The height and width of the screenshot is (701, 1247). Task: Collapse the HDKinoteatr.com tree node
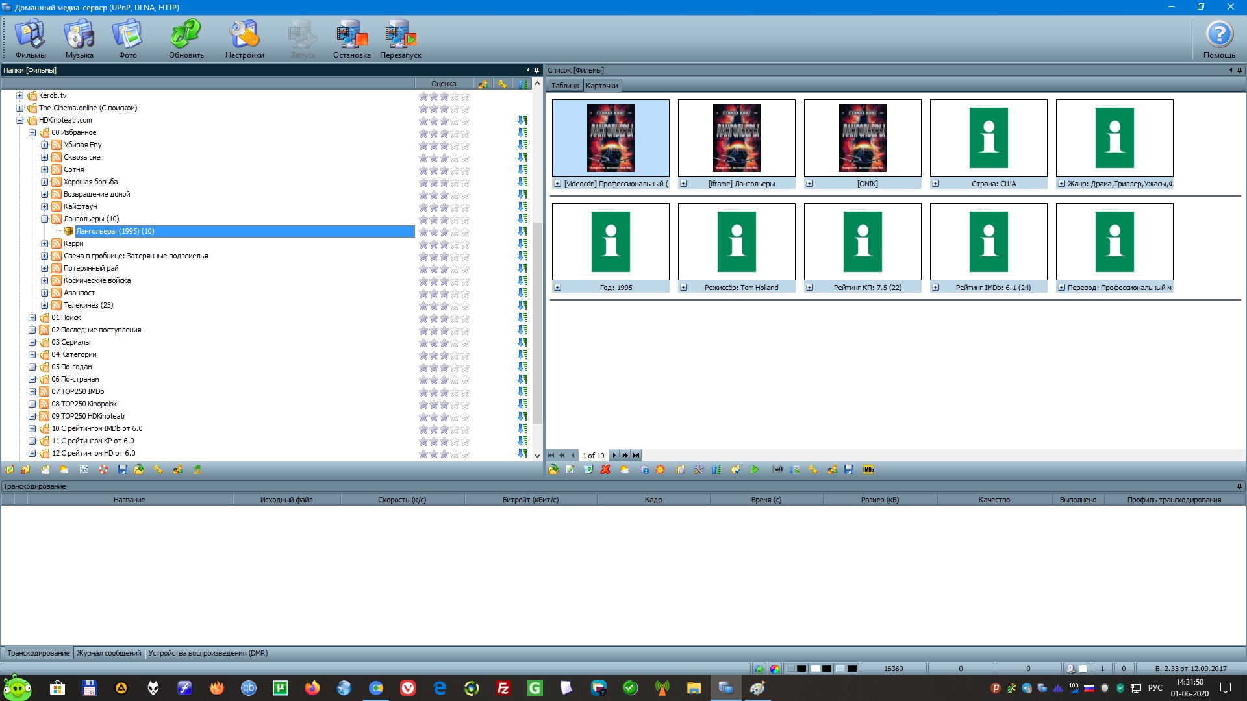19,120
